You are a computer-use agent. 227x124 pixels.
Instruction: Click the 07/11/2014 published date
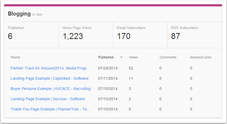coord(108,79)
